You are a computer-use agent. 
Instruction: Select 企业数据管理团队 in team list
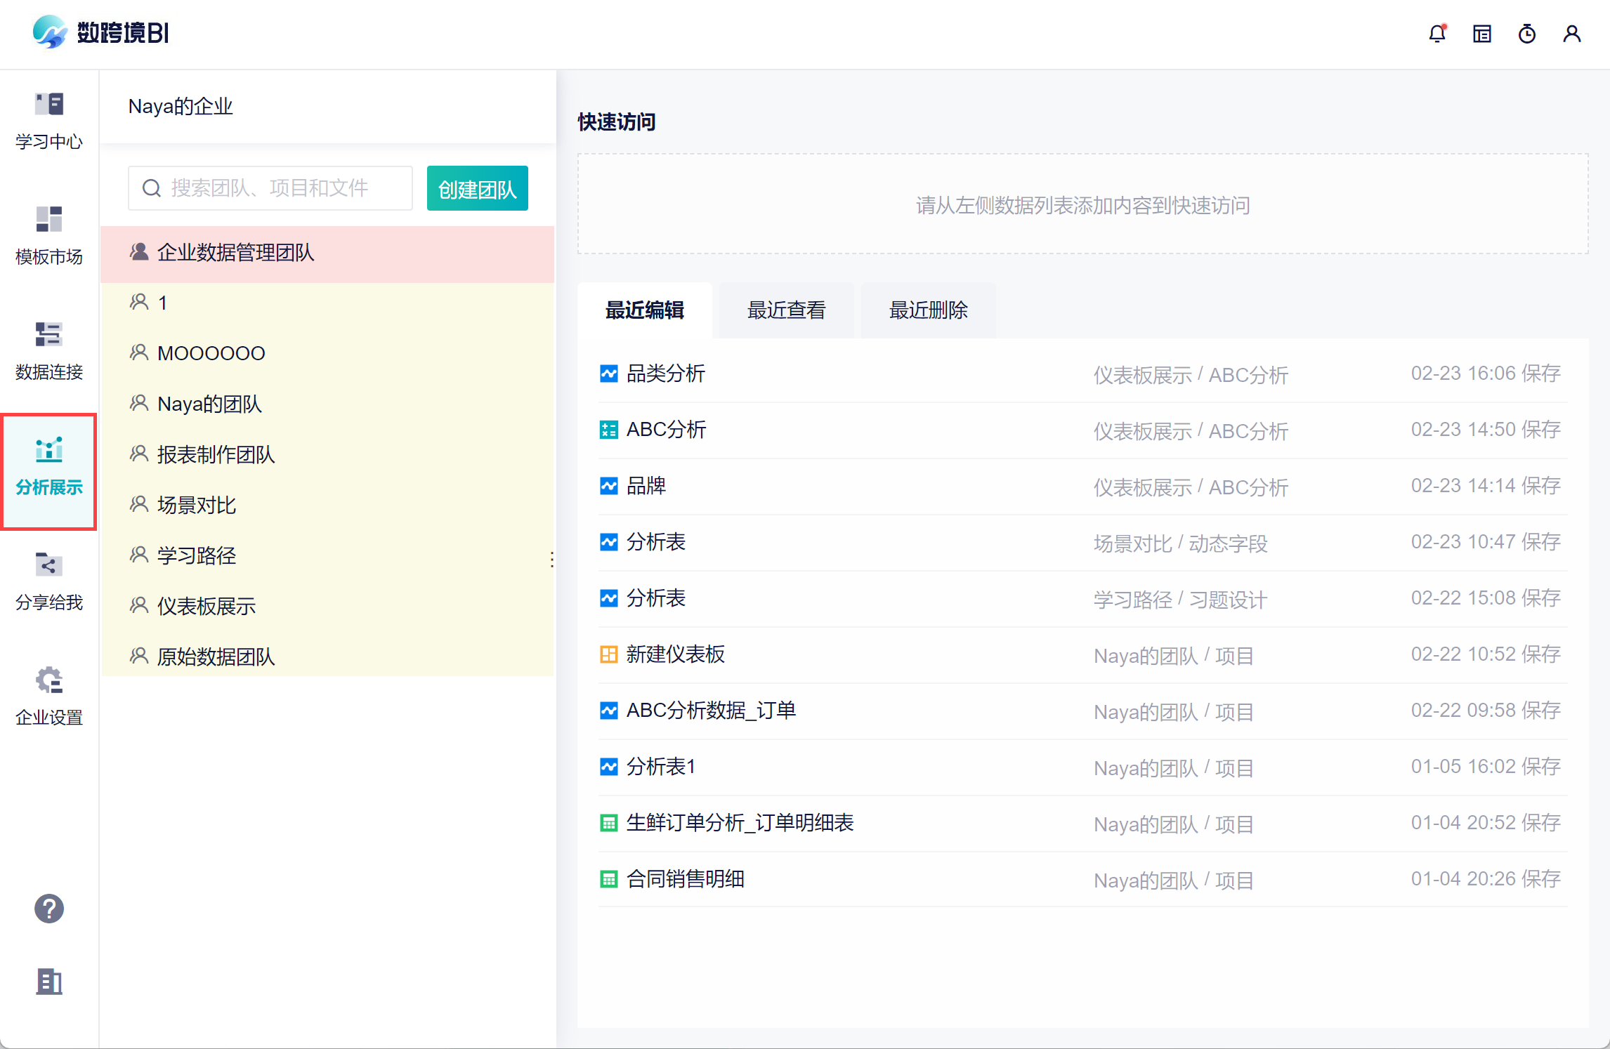click(x=327, y=253)
